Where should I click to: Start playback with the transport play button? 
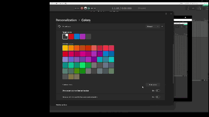point(86,8)
